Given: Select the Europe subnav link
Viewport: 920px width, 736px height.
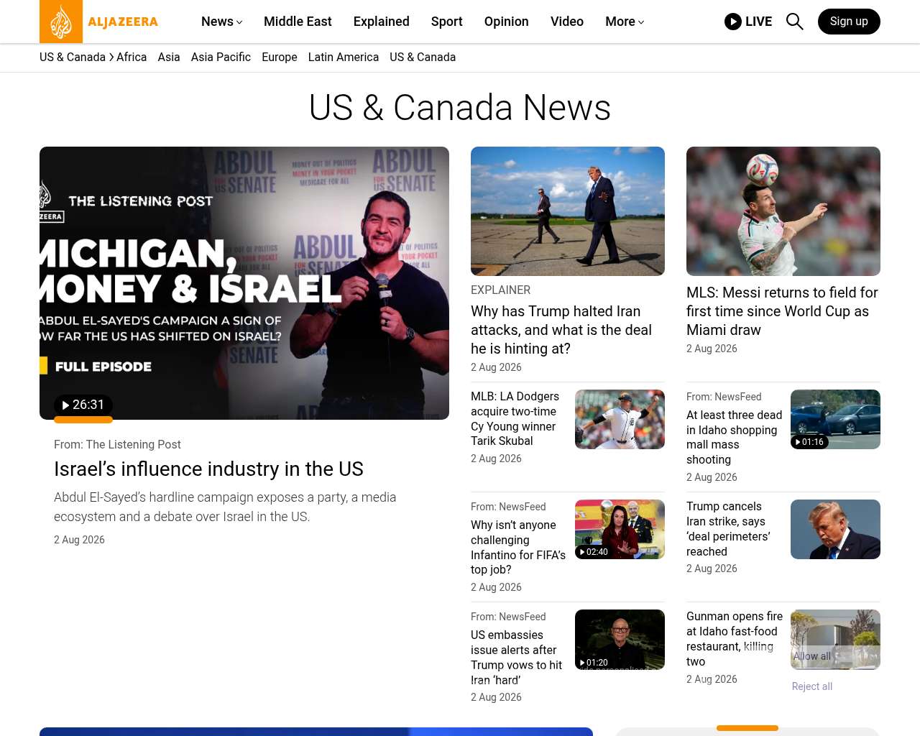Looking at the screenshot, I should point(280,57).
